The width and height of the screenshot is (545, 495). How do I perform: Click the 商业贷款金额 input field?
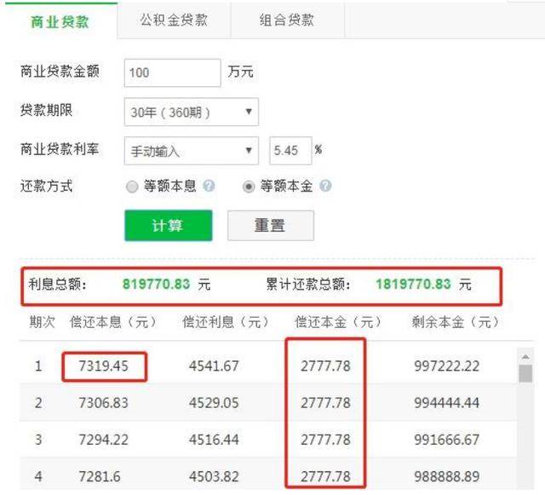172,72
